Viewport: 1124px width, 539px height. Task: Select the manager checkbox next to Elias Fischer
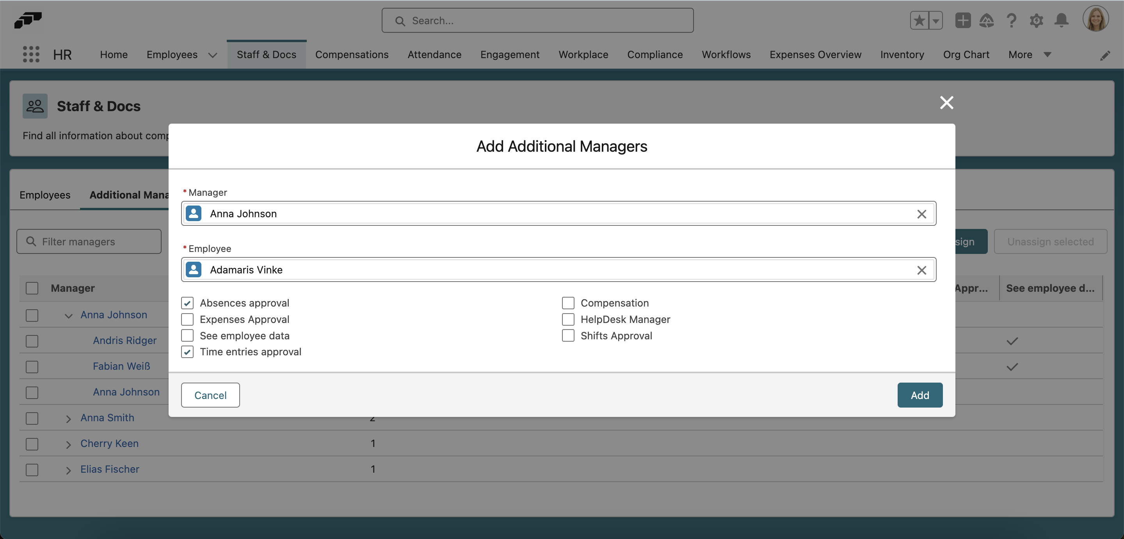point(32,470)
